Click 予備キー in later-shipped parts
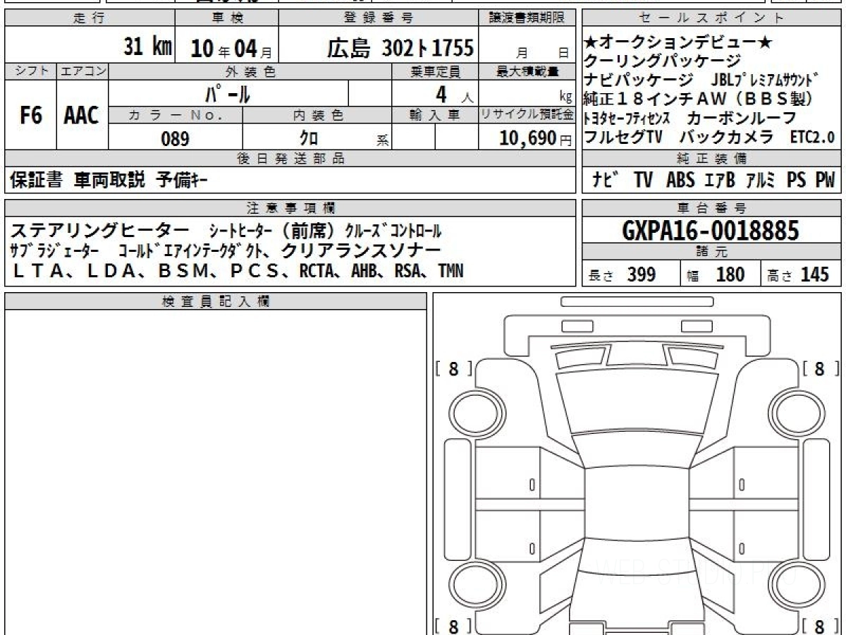846x635 pixels. pos(182,180)
